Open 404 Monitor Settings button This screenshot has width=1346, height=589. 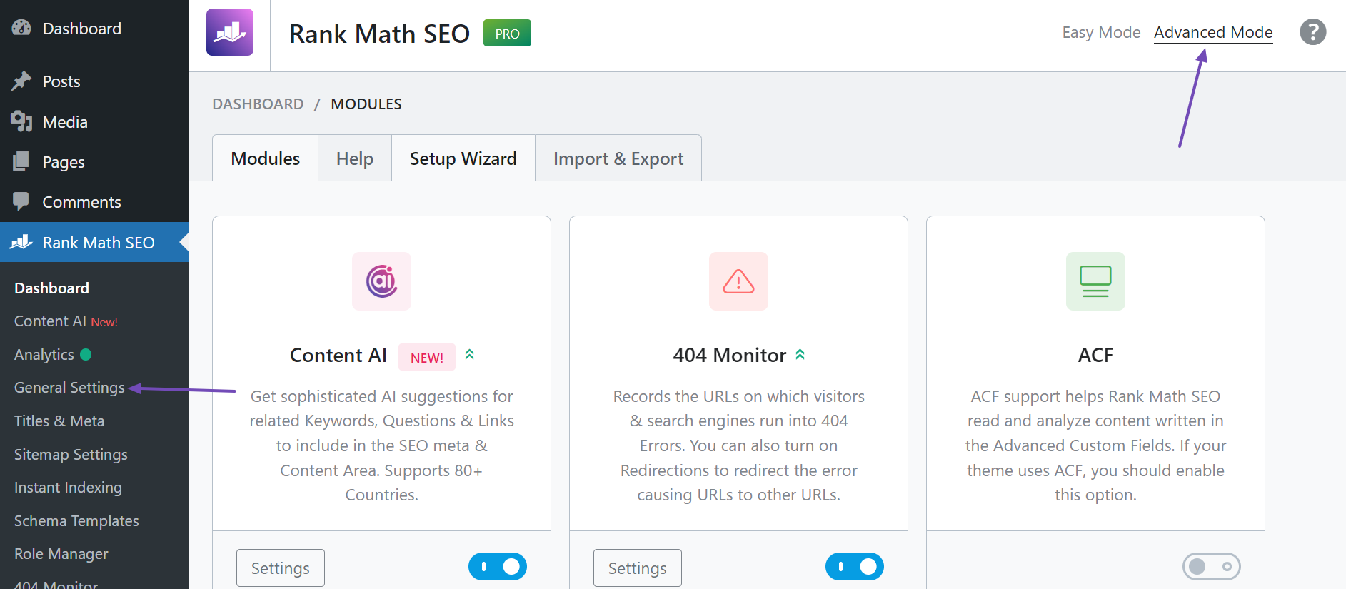(638, 568)
